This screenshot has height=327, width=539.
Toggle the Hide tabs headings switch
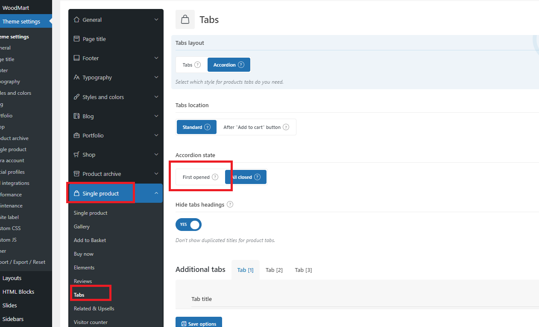[188, 225]
